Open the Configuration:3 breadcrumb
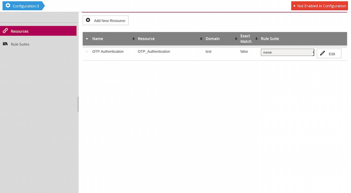The image size is (351, 193). 23,6
